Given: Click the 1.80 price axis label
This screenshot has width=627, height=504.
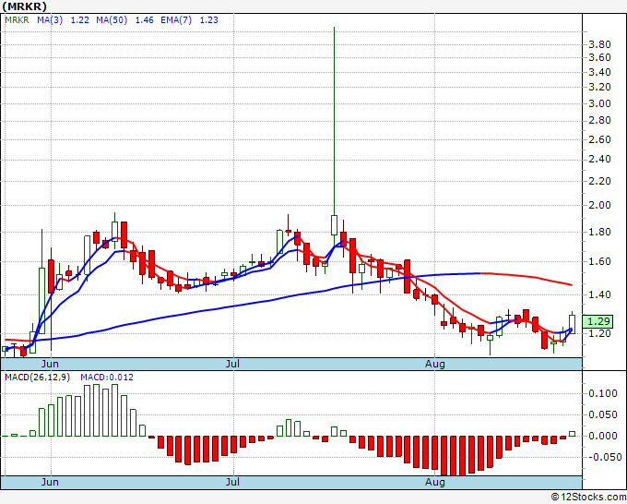Looking at the screenshot, I should click(600, 233).
